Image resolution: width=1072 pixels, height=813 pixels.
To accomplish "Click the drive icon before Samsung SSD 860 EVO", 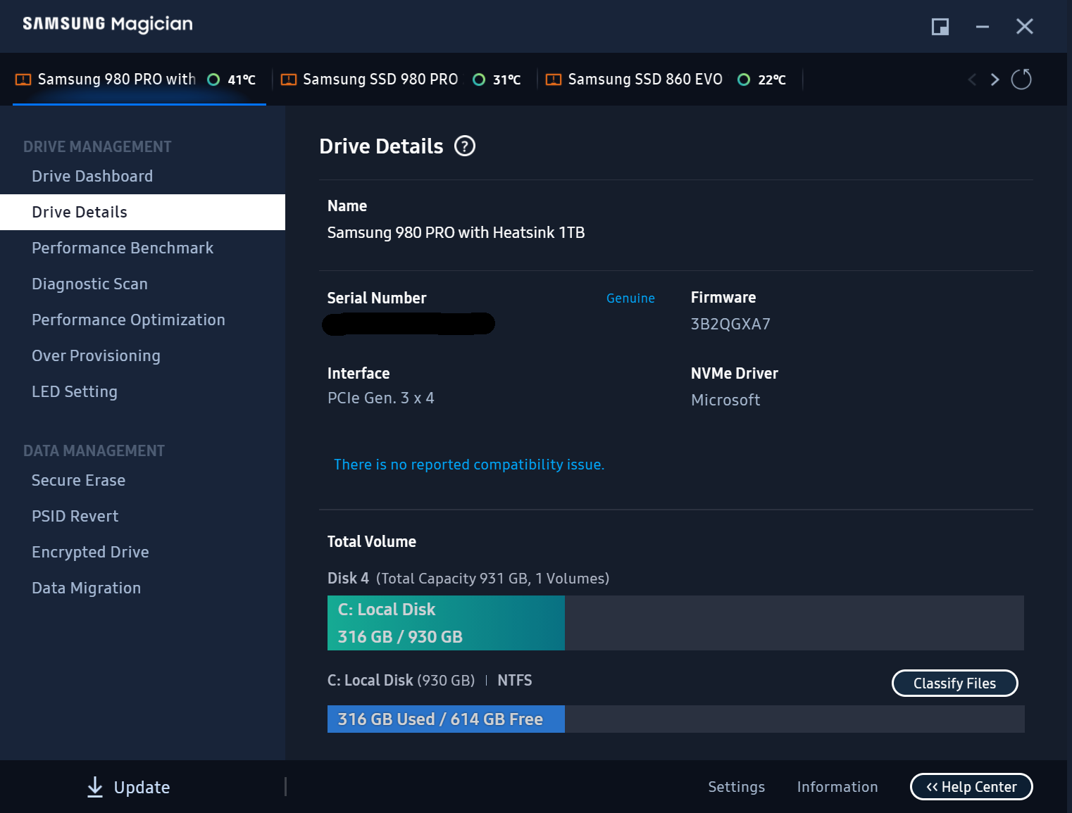I will point(554,80).
